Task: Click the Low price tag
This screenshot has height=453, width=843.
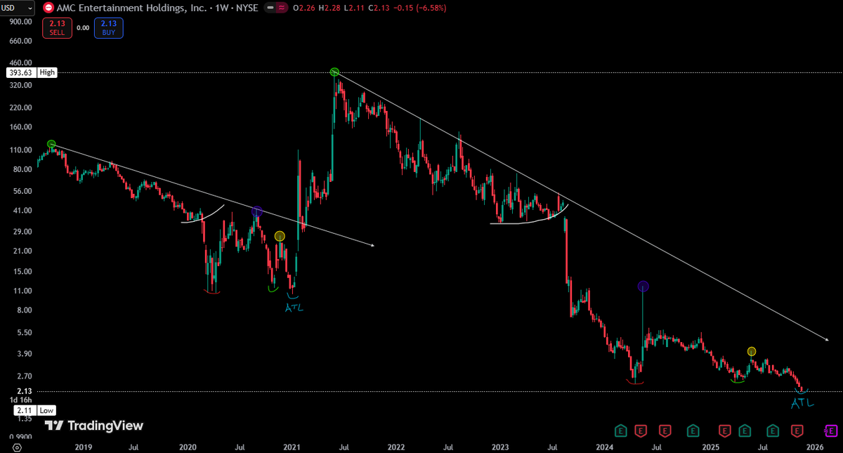Action: tap(46, 410)
